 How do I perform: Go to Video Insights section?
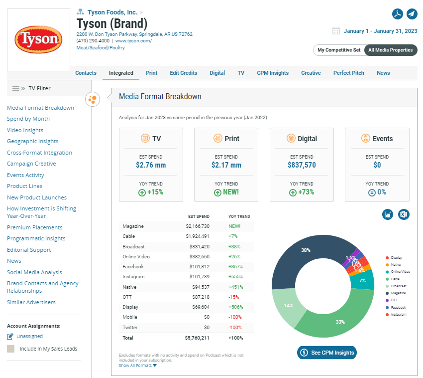point(25,130)
